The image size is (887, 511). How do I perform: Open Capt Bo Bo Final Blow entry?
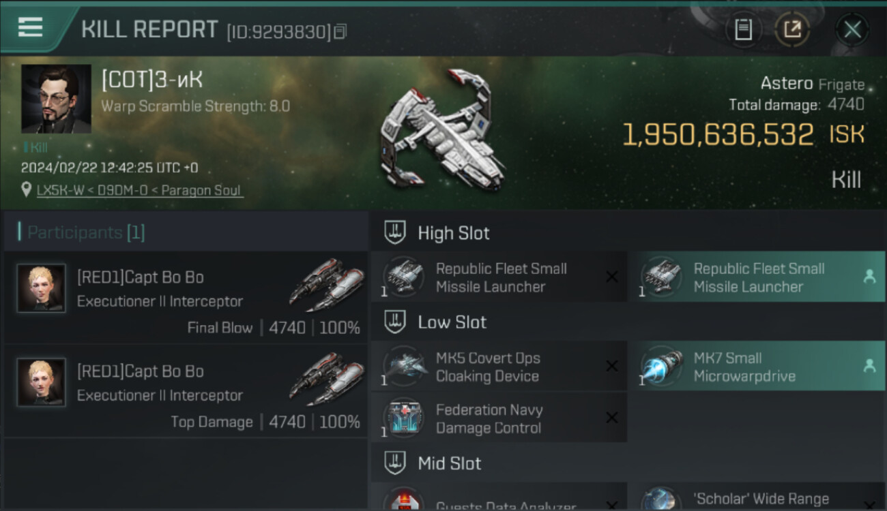click(x=186, y=298)
